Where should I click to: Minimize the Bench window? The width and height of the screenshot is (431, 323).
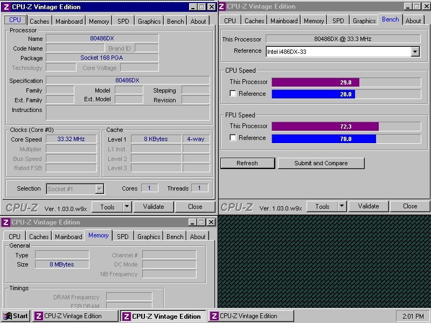point(408,6)
